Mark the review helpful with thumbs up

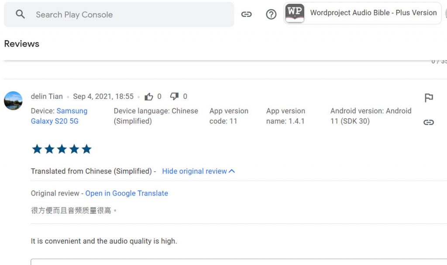point(149,96)
